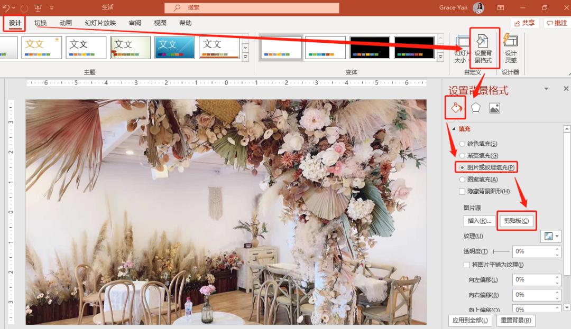Click the Transparency (透明度) slider
Screen dimensions: 571x329
point(501,252)
